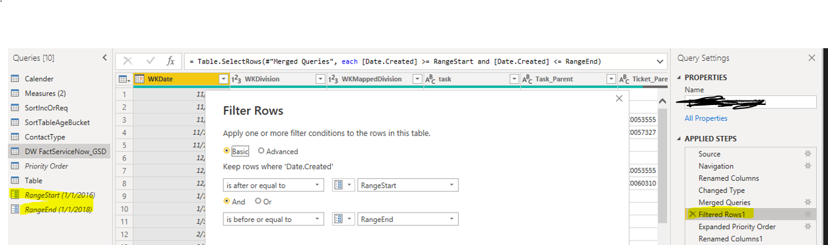Click the WKDate data type icon
The width and height of the screenshot is (828, 245).
click(139, 79)
